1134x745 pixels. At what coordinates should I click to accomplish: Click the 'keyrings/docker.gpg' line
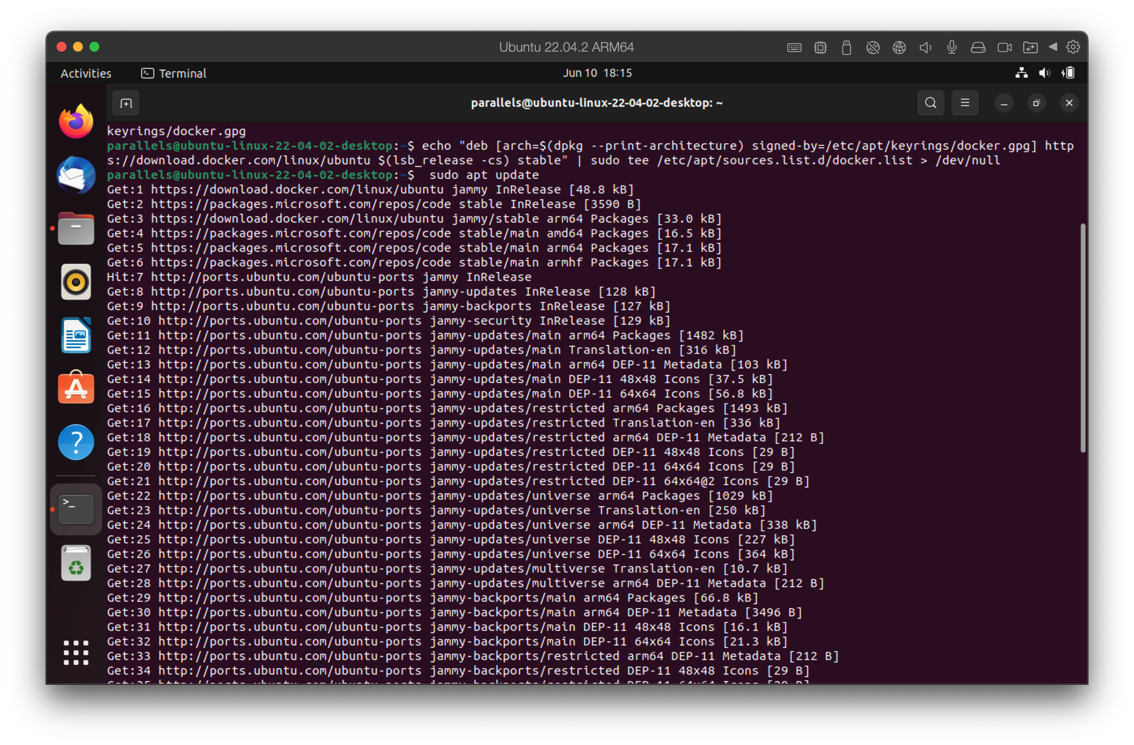(176, 131)
